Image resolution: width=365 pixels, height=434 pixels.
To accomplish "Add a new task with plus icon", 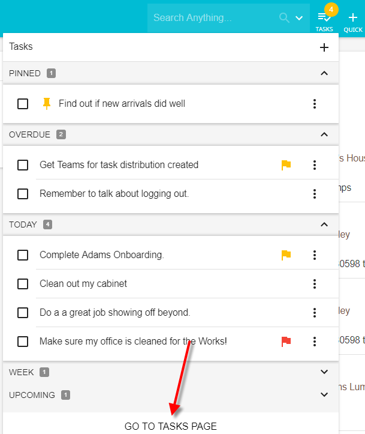I will point(324,47).
